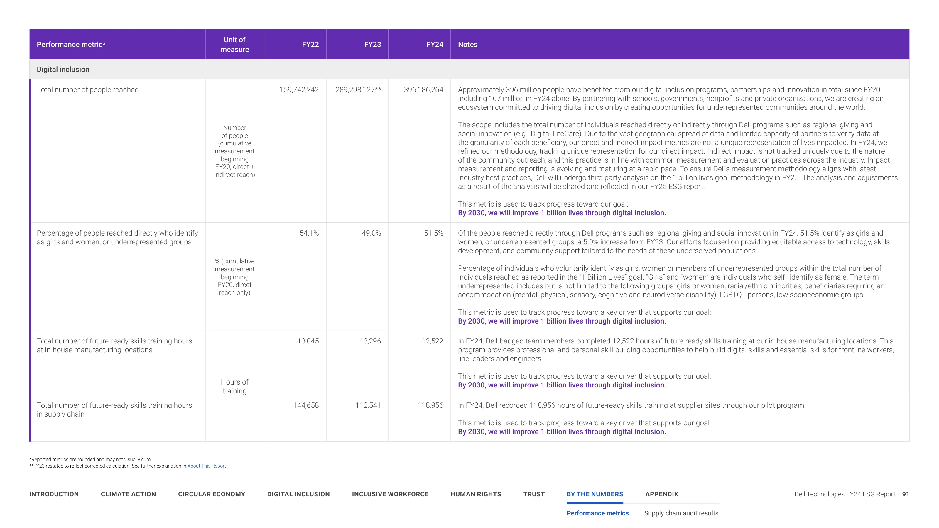Open the Appendix section
This screenshot has height=528, width=939.
click(x=662, y=494)
